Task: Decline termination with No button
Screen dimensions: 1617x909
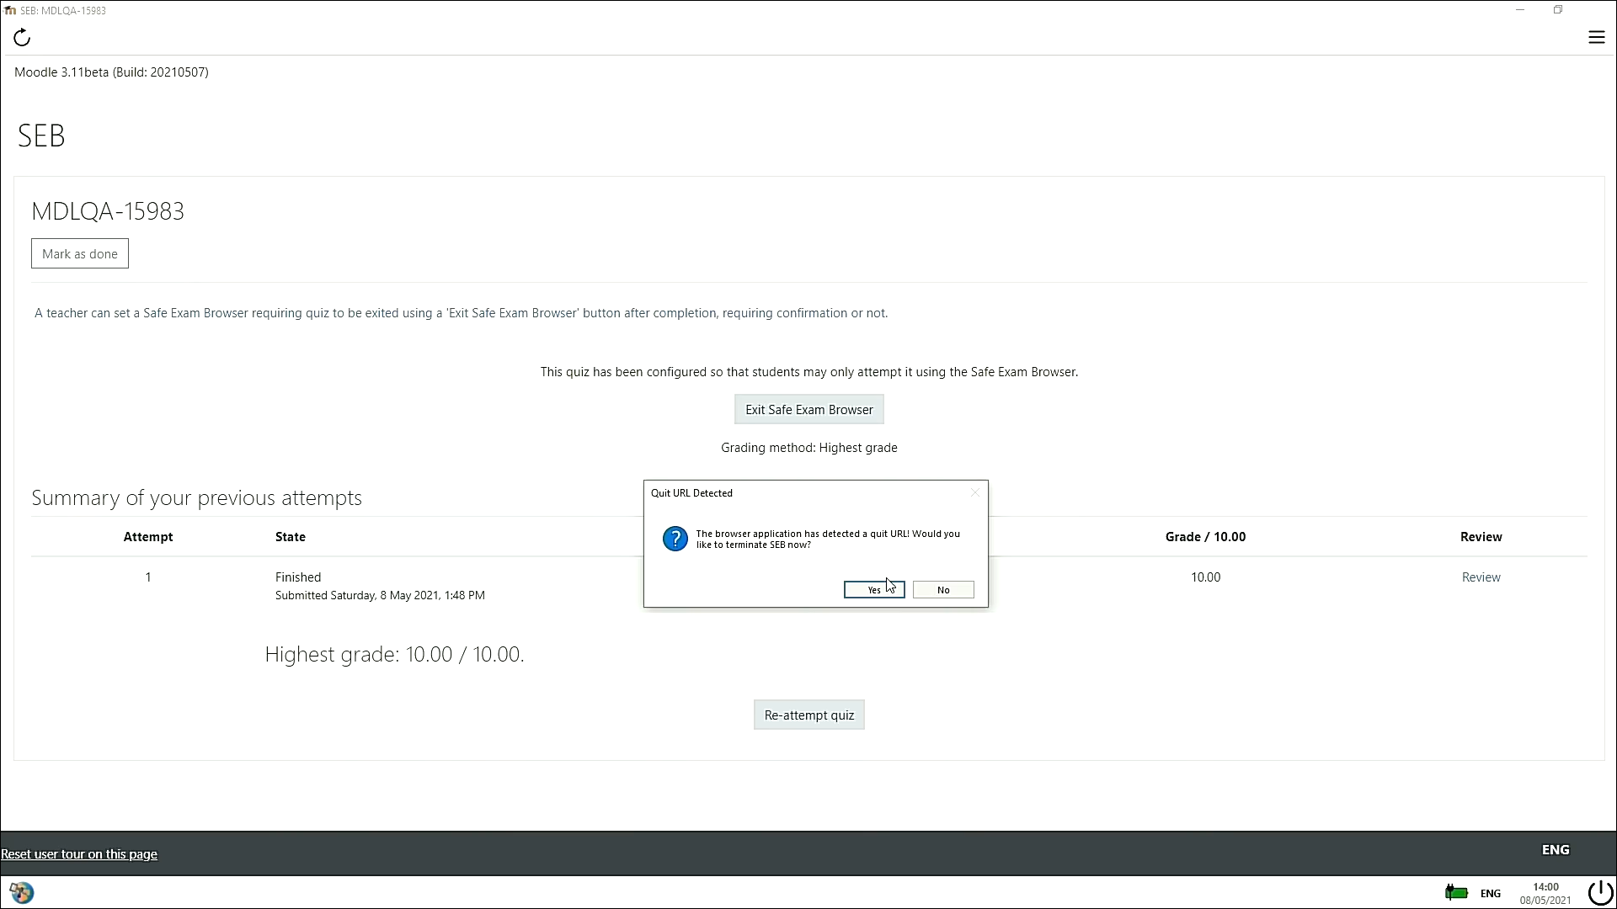Action: pos(943,590)
